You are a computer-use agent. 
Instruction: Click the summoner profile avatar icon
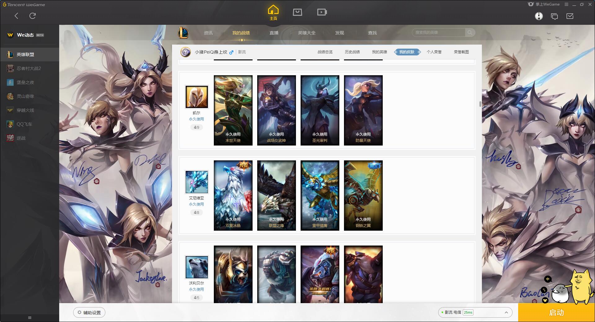pos(186,52)
